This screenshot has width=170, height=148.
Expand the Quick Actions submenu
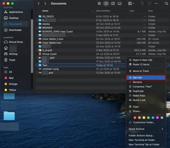[146, 129]
